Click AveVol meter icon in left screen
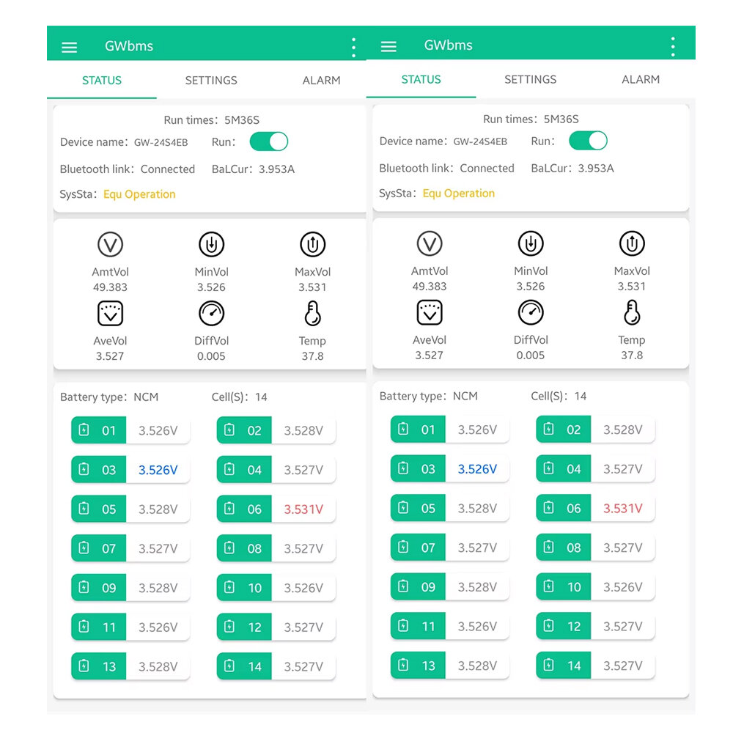Viewport: 733px width, 733px height. pos(111,313)
